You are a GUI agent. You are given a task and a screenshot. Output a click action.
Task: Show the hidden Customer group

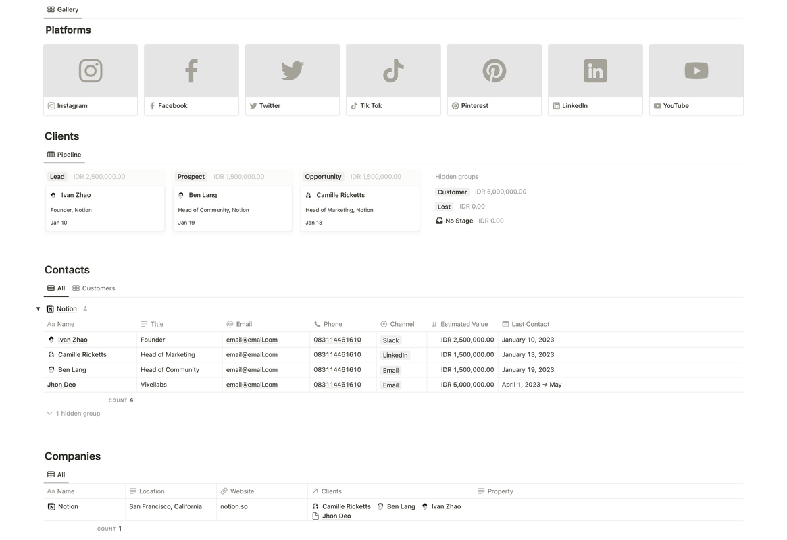[x=452, y=192]
